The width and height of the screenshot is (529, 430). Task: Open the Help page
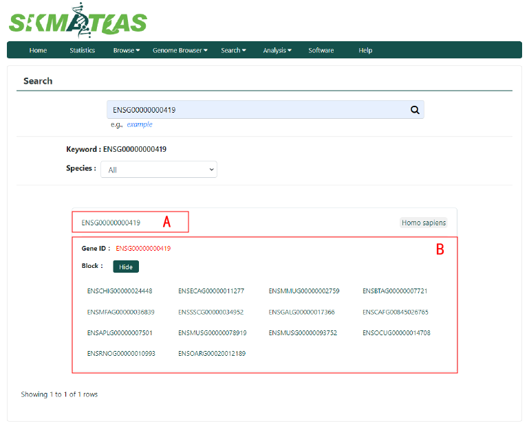click(365, 50)
